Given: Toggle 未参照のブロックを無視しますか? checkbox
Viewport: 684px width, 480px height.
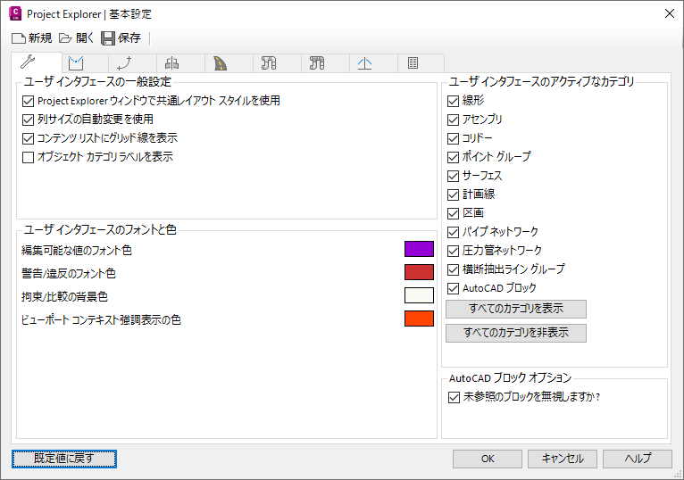Looking at the screenshot, I should [454, 397].
